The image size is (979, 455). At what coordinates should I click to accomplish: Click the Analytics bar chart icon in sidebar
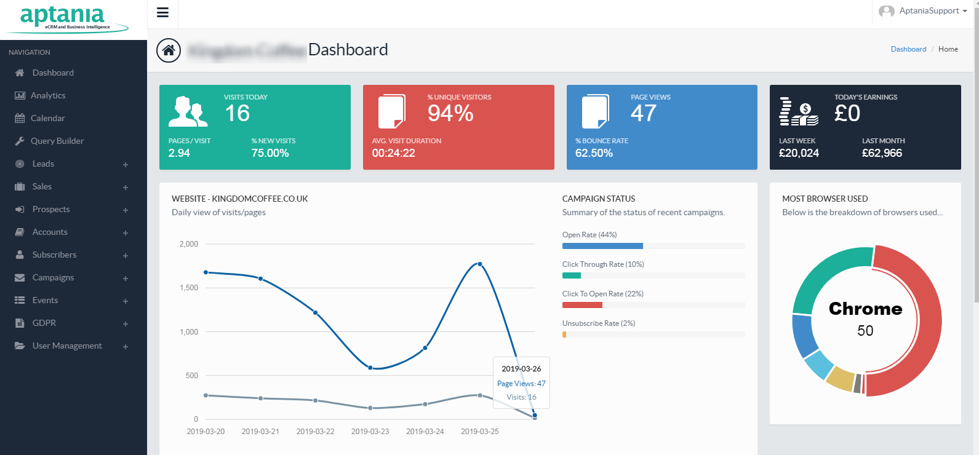20,95
